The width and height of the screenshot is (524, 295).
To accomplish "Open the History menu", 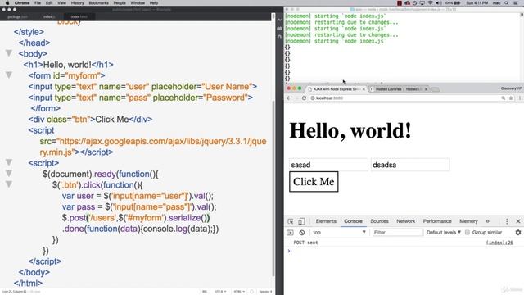I will click(77, 3).
